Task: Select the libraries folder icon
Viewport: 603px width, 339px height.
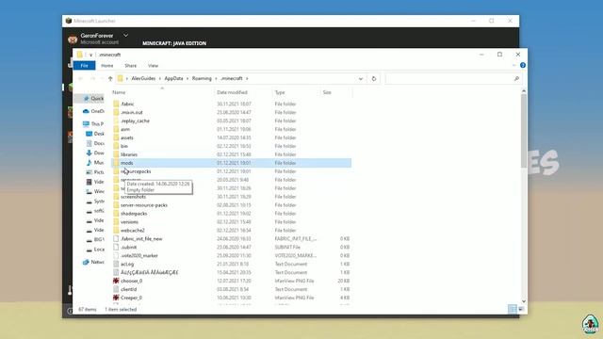Action: pyautogui.click(x=116, y=154)
